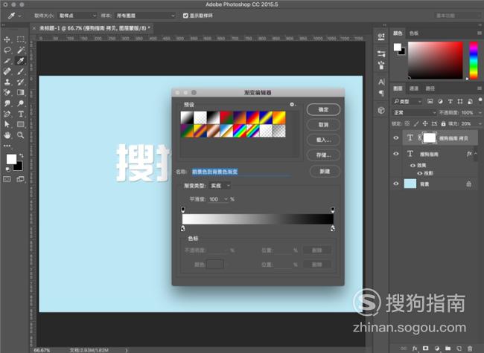
Task: Select the Move tool
Action: pos(7,39)
